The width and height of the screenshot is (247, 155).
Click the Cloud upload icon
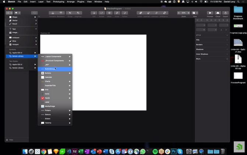point(218,13)
